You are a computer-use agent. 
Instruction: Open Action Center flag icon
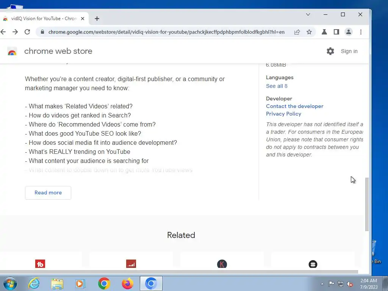point(331,284)
